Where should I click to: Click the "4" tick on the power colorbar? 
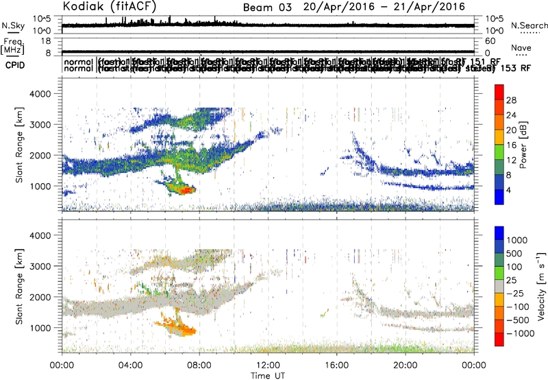tap(508, 190)
